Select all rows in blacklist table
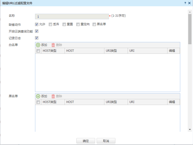 (38, 102)
